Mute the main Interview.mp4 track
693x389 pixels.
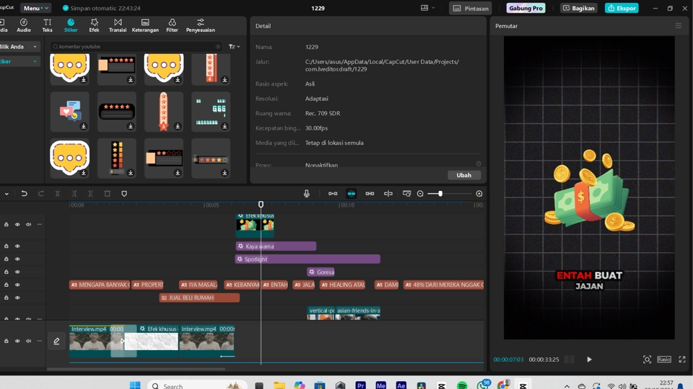28,341
